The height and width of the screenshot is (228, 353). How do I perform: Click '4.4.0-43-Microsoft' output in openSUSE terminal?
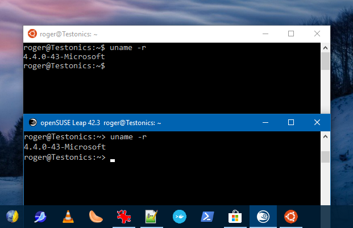(x=65, y=147)
